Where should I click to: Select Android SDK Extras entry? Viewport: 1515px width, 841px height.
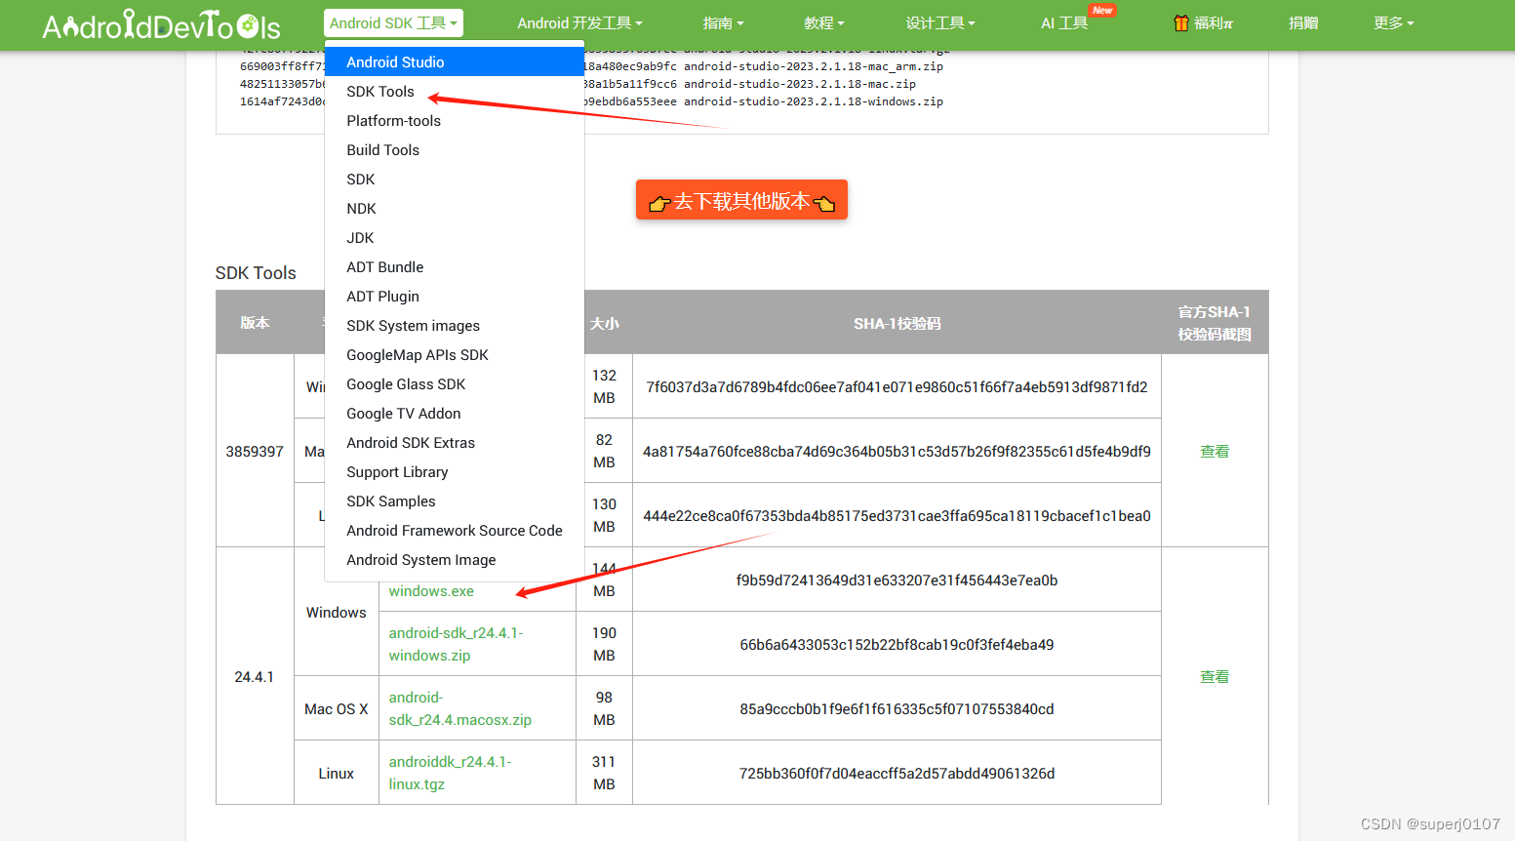[455, 442]
